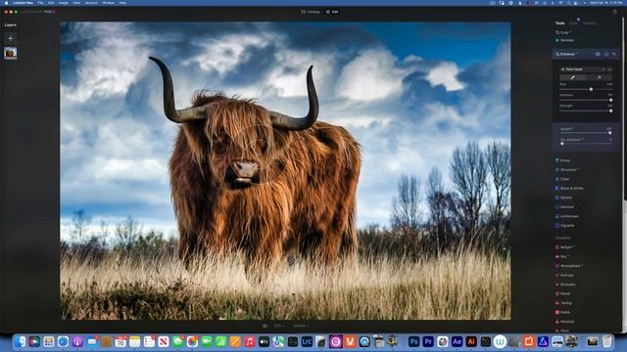This screenshot has height=352, width=627.
Task: Click the Softness slider handle
Action: click(x=610, y=100)
